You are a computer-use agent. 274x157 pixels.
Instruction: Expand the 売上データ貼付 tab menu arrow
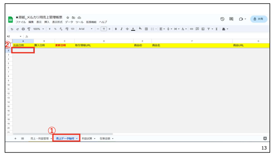[x=77, y=139]
